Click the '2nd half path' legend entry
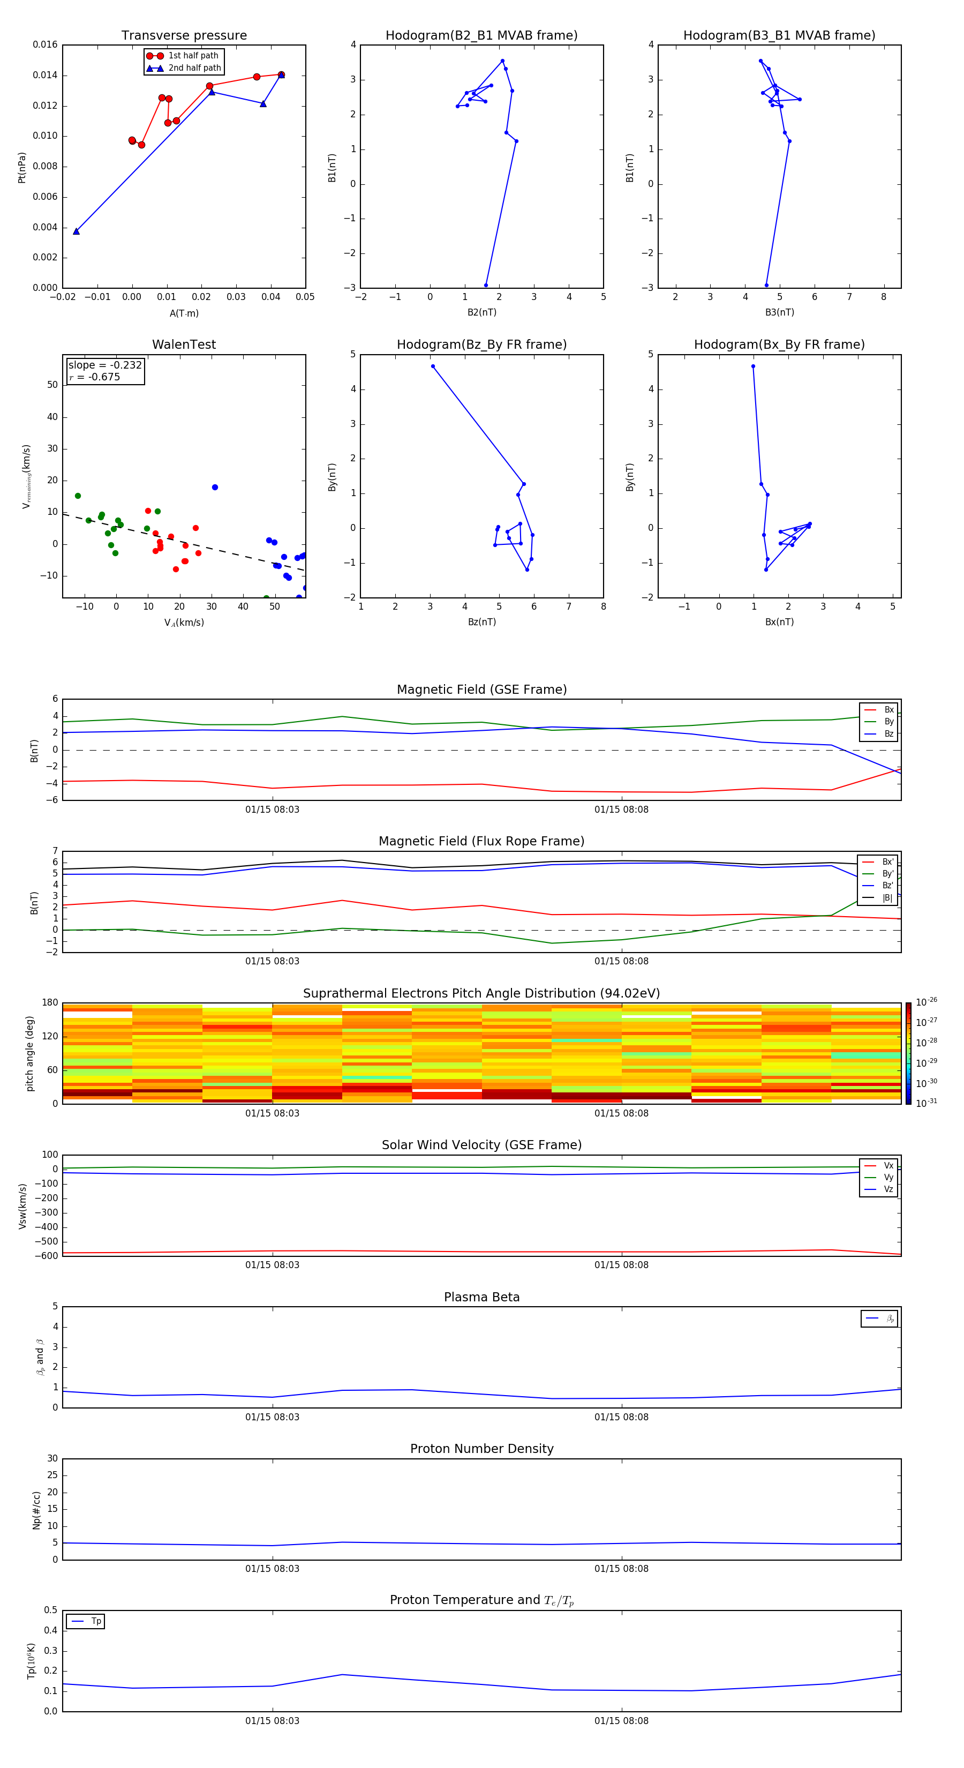The image size is (964, 1768). point(183,68)
